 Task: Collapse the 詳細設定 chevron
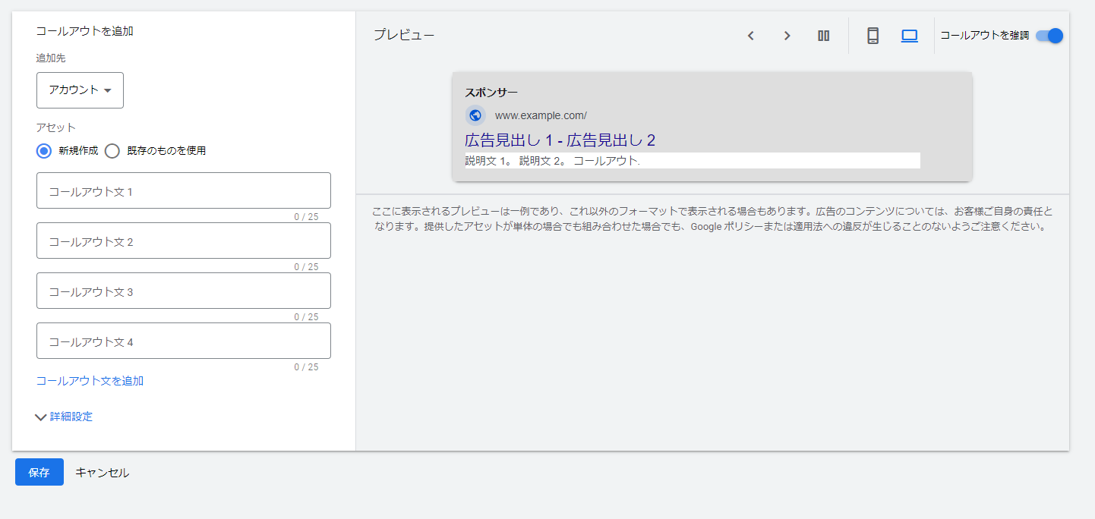(42, 416)
